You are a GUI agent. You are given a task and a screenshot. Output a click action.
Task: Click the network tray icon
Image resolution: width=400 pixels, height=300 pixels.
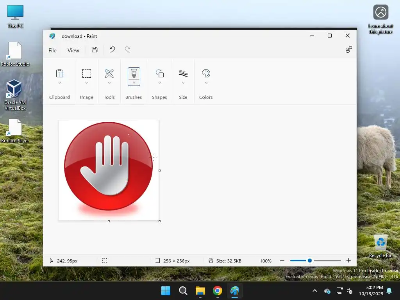pyautogui.click(x=339, y=291)
